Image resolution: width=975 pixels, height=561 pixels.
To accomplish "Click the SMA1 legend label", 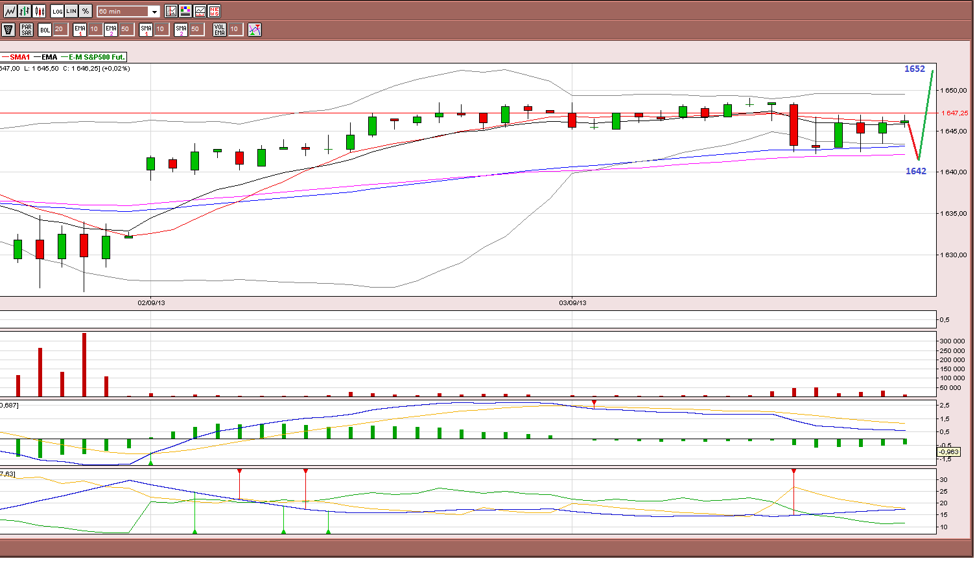I will tap(20, 57).
